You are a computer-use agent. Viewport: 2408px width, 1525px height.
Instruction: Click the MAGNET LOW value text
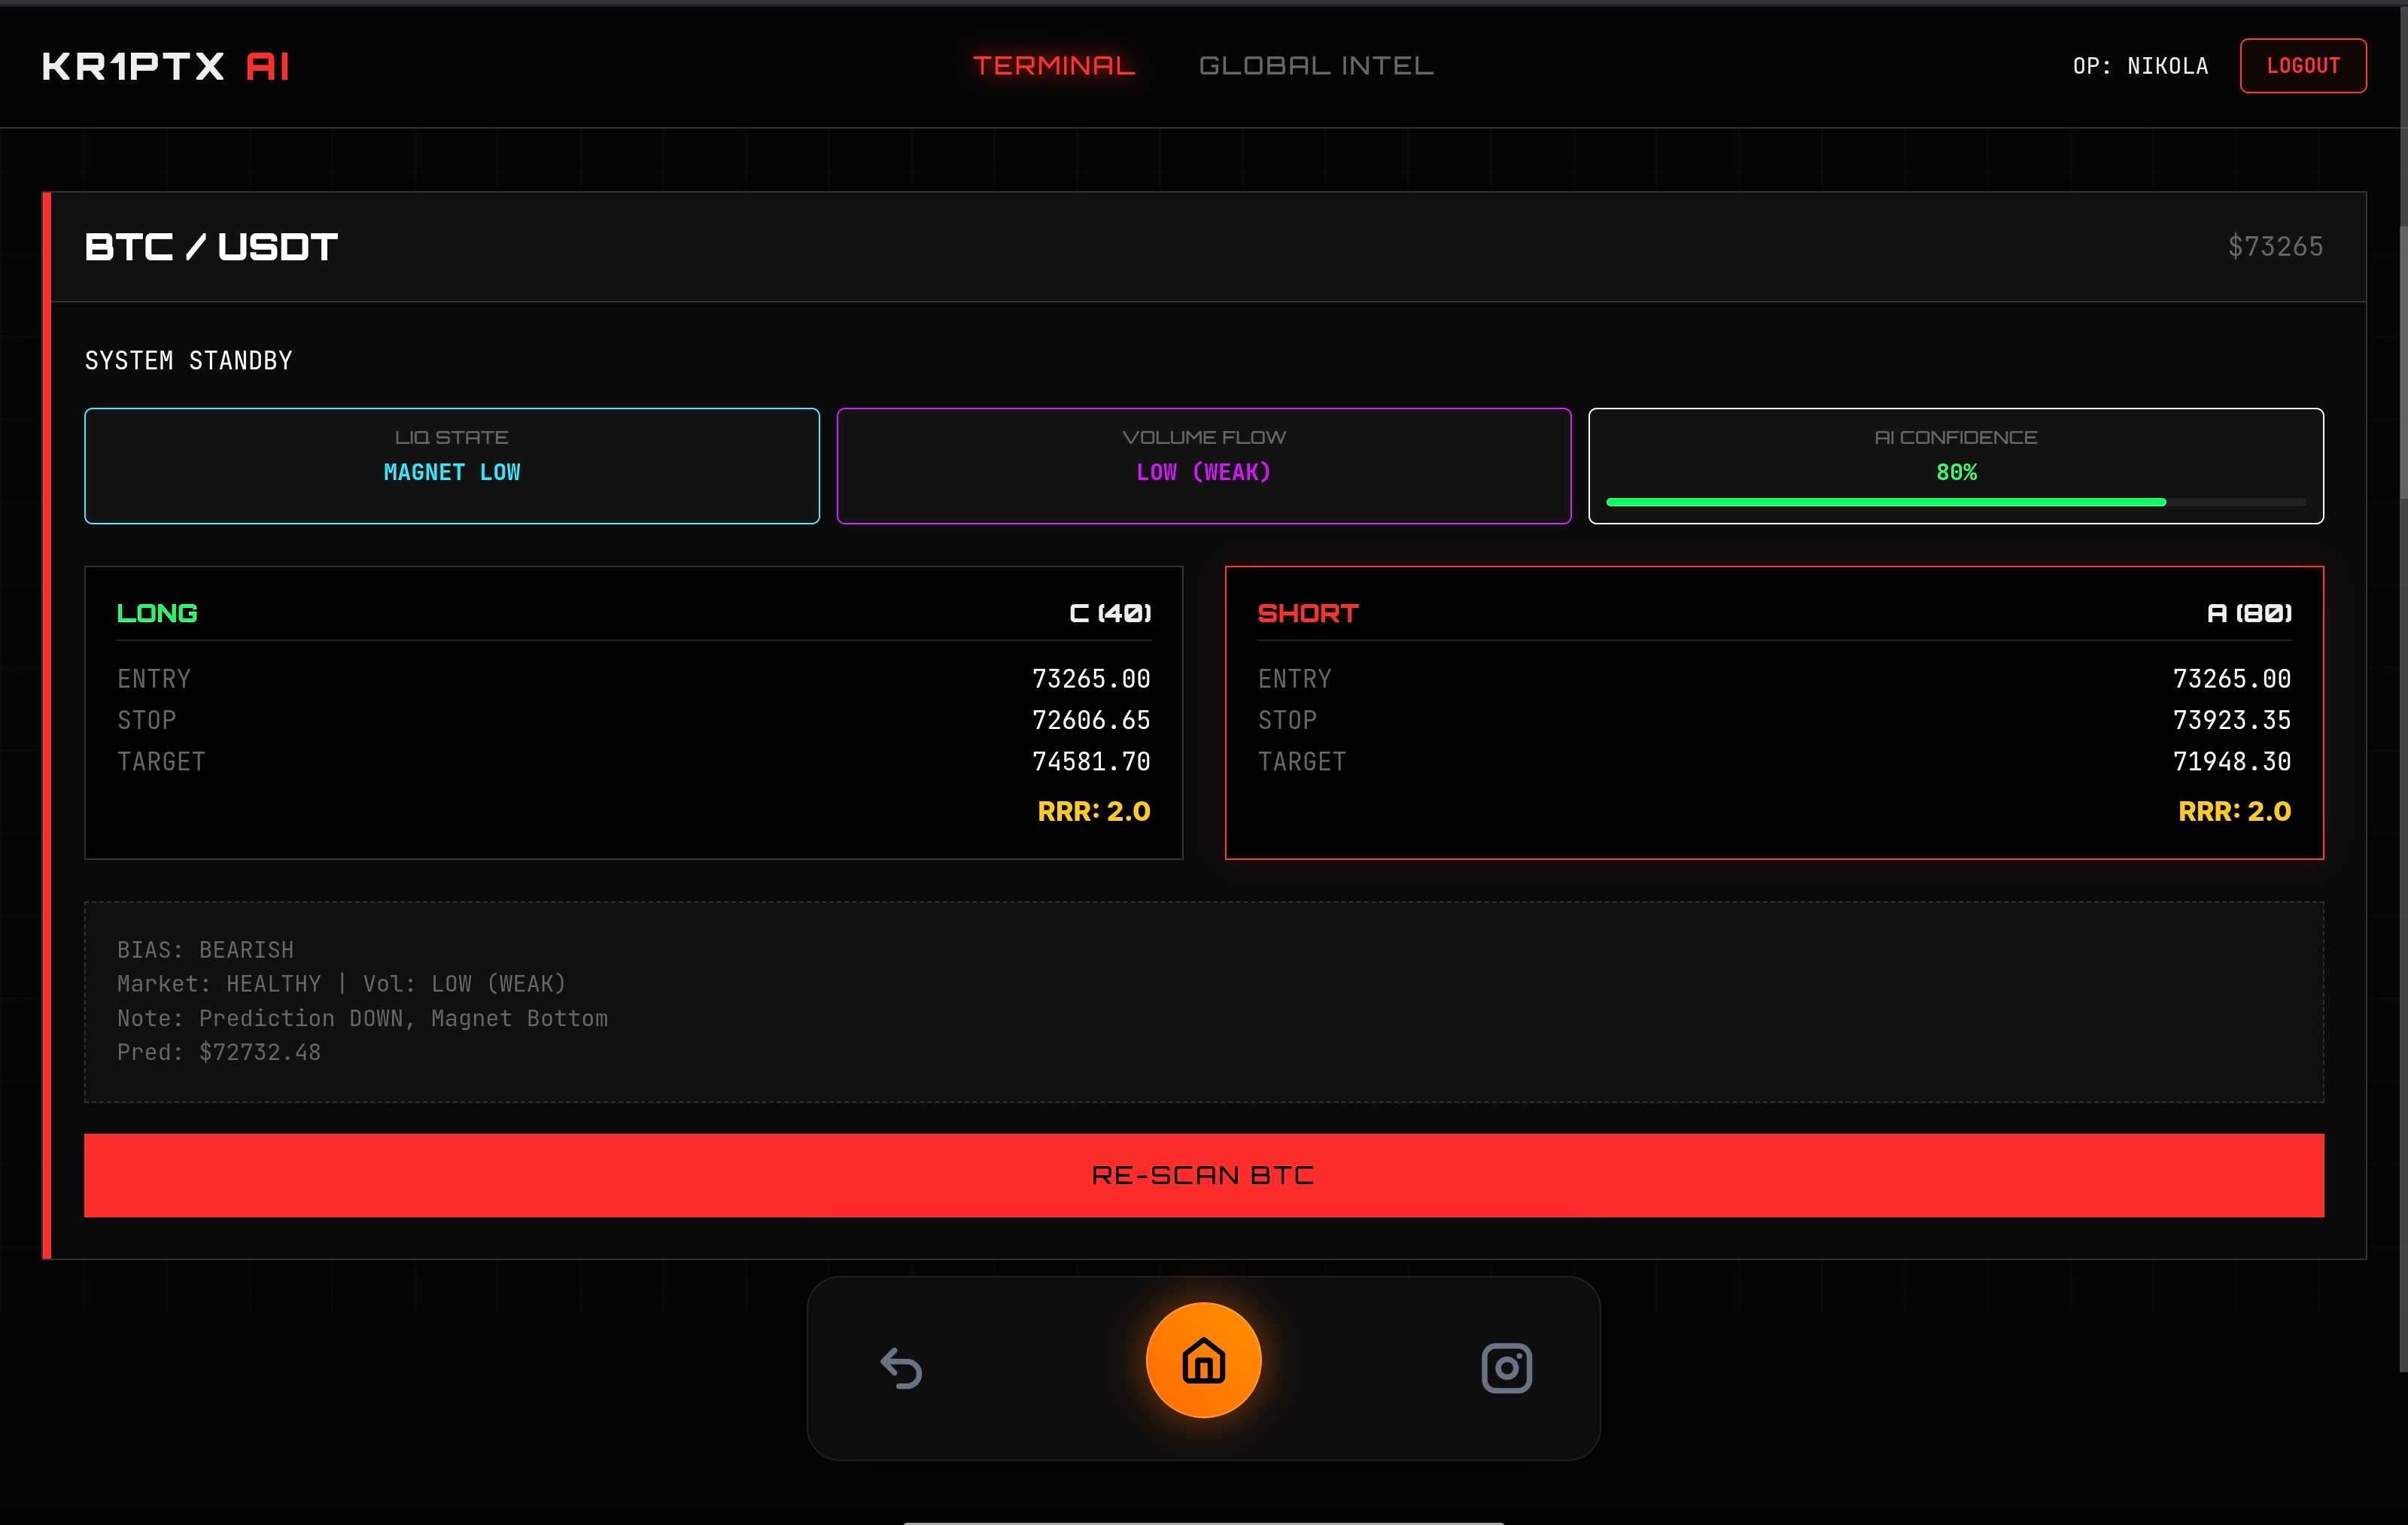452,472
